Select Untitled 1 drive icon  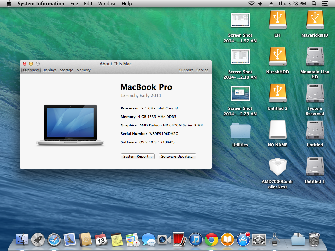pos(315,166)
